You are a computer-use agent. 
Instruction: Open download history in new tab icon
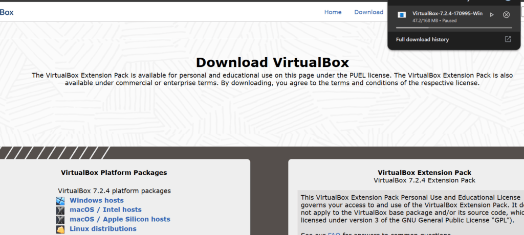pos(508,39)
